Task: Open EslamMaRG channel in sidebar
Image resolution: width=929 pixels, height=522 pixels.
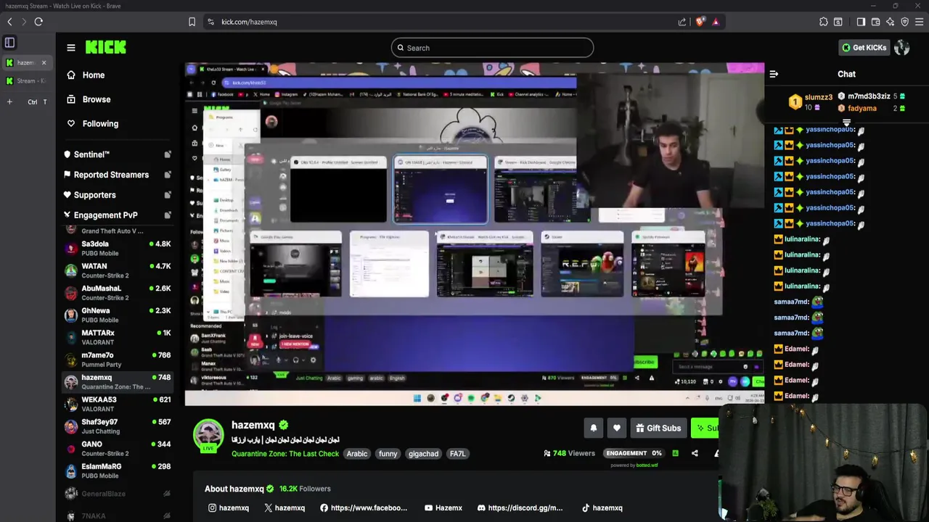Action: 118,471
